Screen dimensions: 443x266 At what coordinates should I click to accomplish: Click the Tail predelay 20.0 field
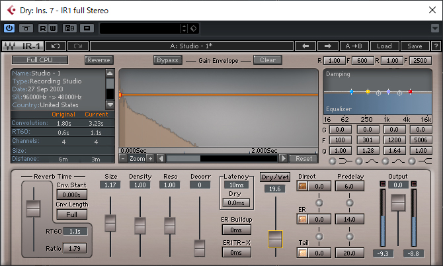click(350, 253)
